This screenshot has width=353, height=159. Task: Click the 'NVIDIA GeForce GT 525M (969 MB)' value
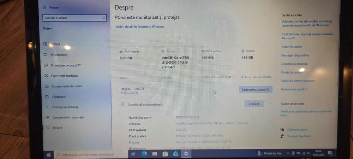199,136
